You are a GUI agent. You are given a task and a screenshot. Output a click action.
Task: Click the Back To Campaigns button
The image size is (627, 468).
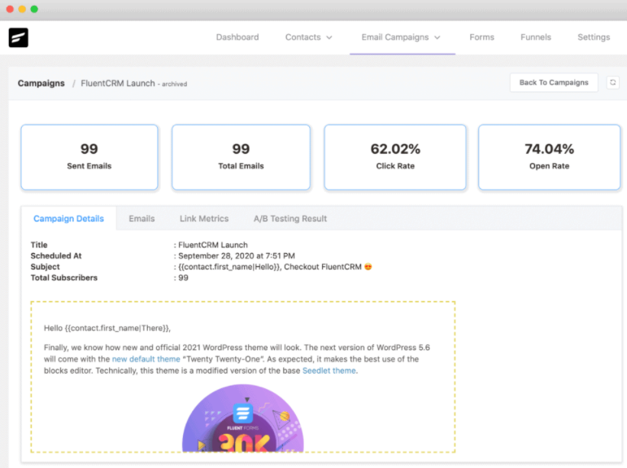pyautogui.click(x=554, y=82)
